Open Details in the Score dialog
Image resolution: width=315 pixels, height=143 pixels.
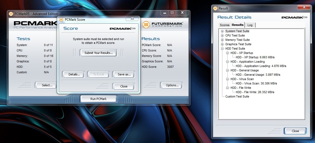click(74, 74)
